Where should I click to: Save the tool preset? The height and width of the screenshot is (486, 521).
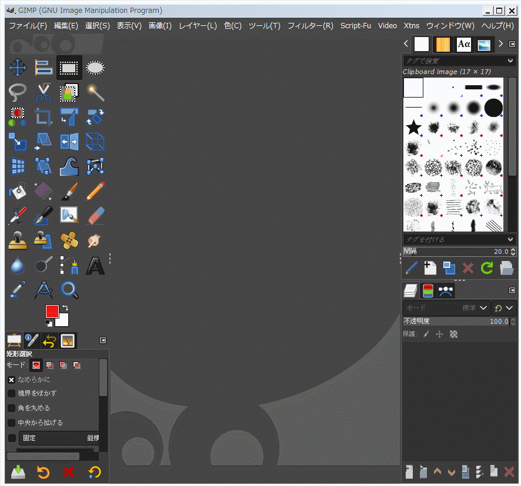[18, 472]
